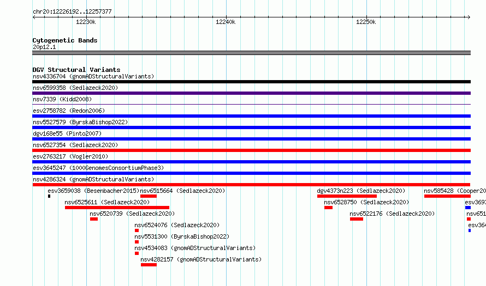Image resolution: width=486 pixels, height=286 pixels.
Task: Open nsv6520739 (Sedlazeck2020) label
Action: click(x=132, y=214)
